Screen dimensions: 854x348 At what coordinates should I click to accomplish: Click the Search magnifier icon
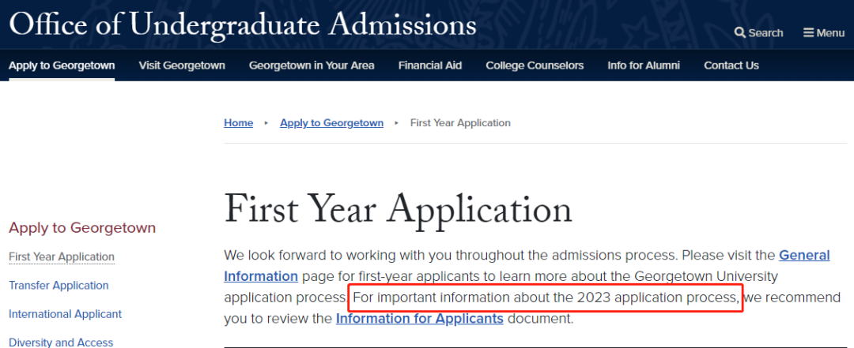(x=740, y=32)
